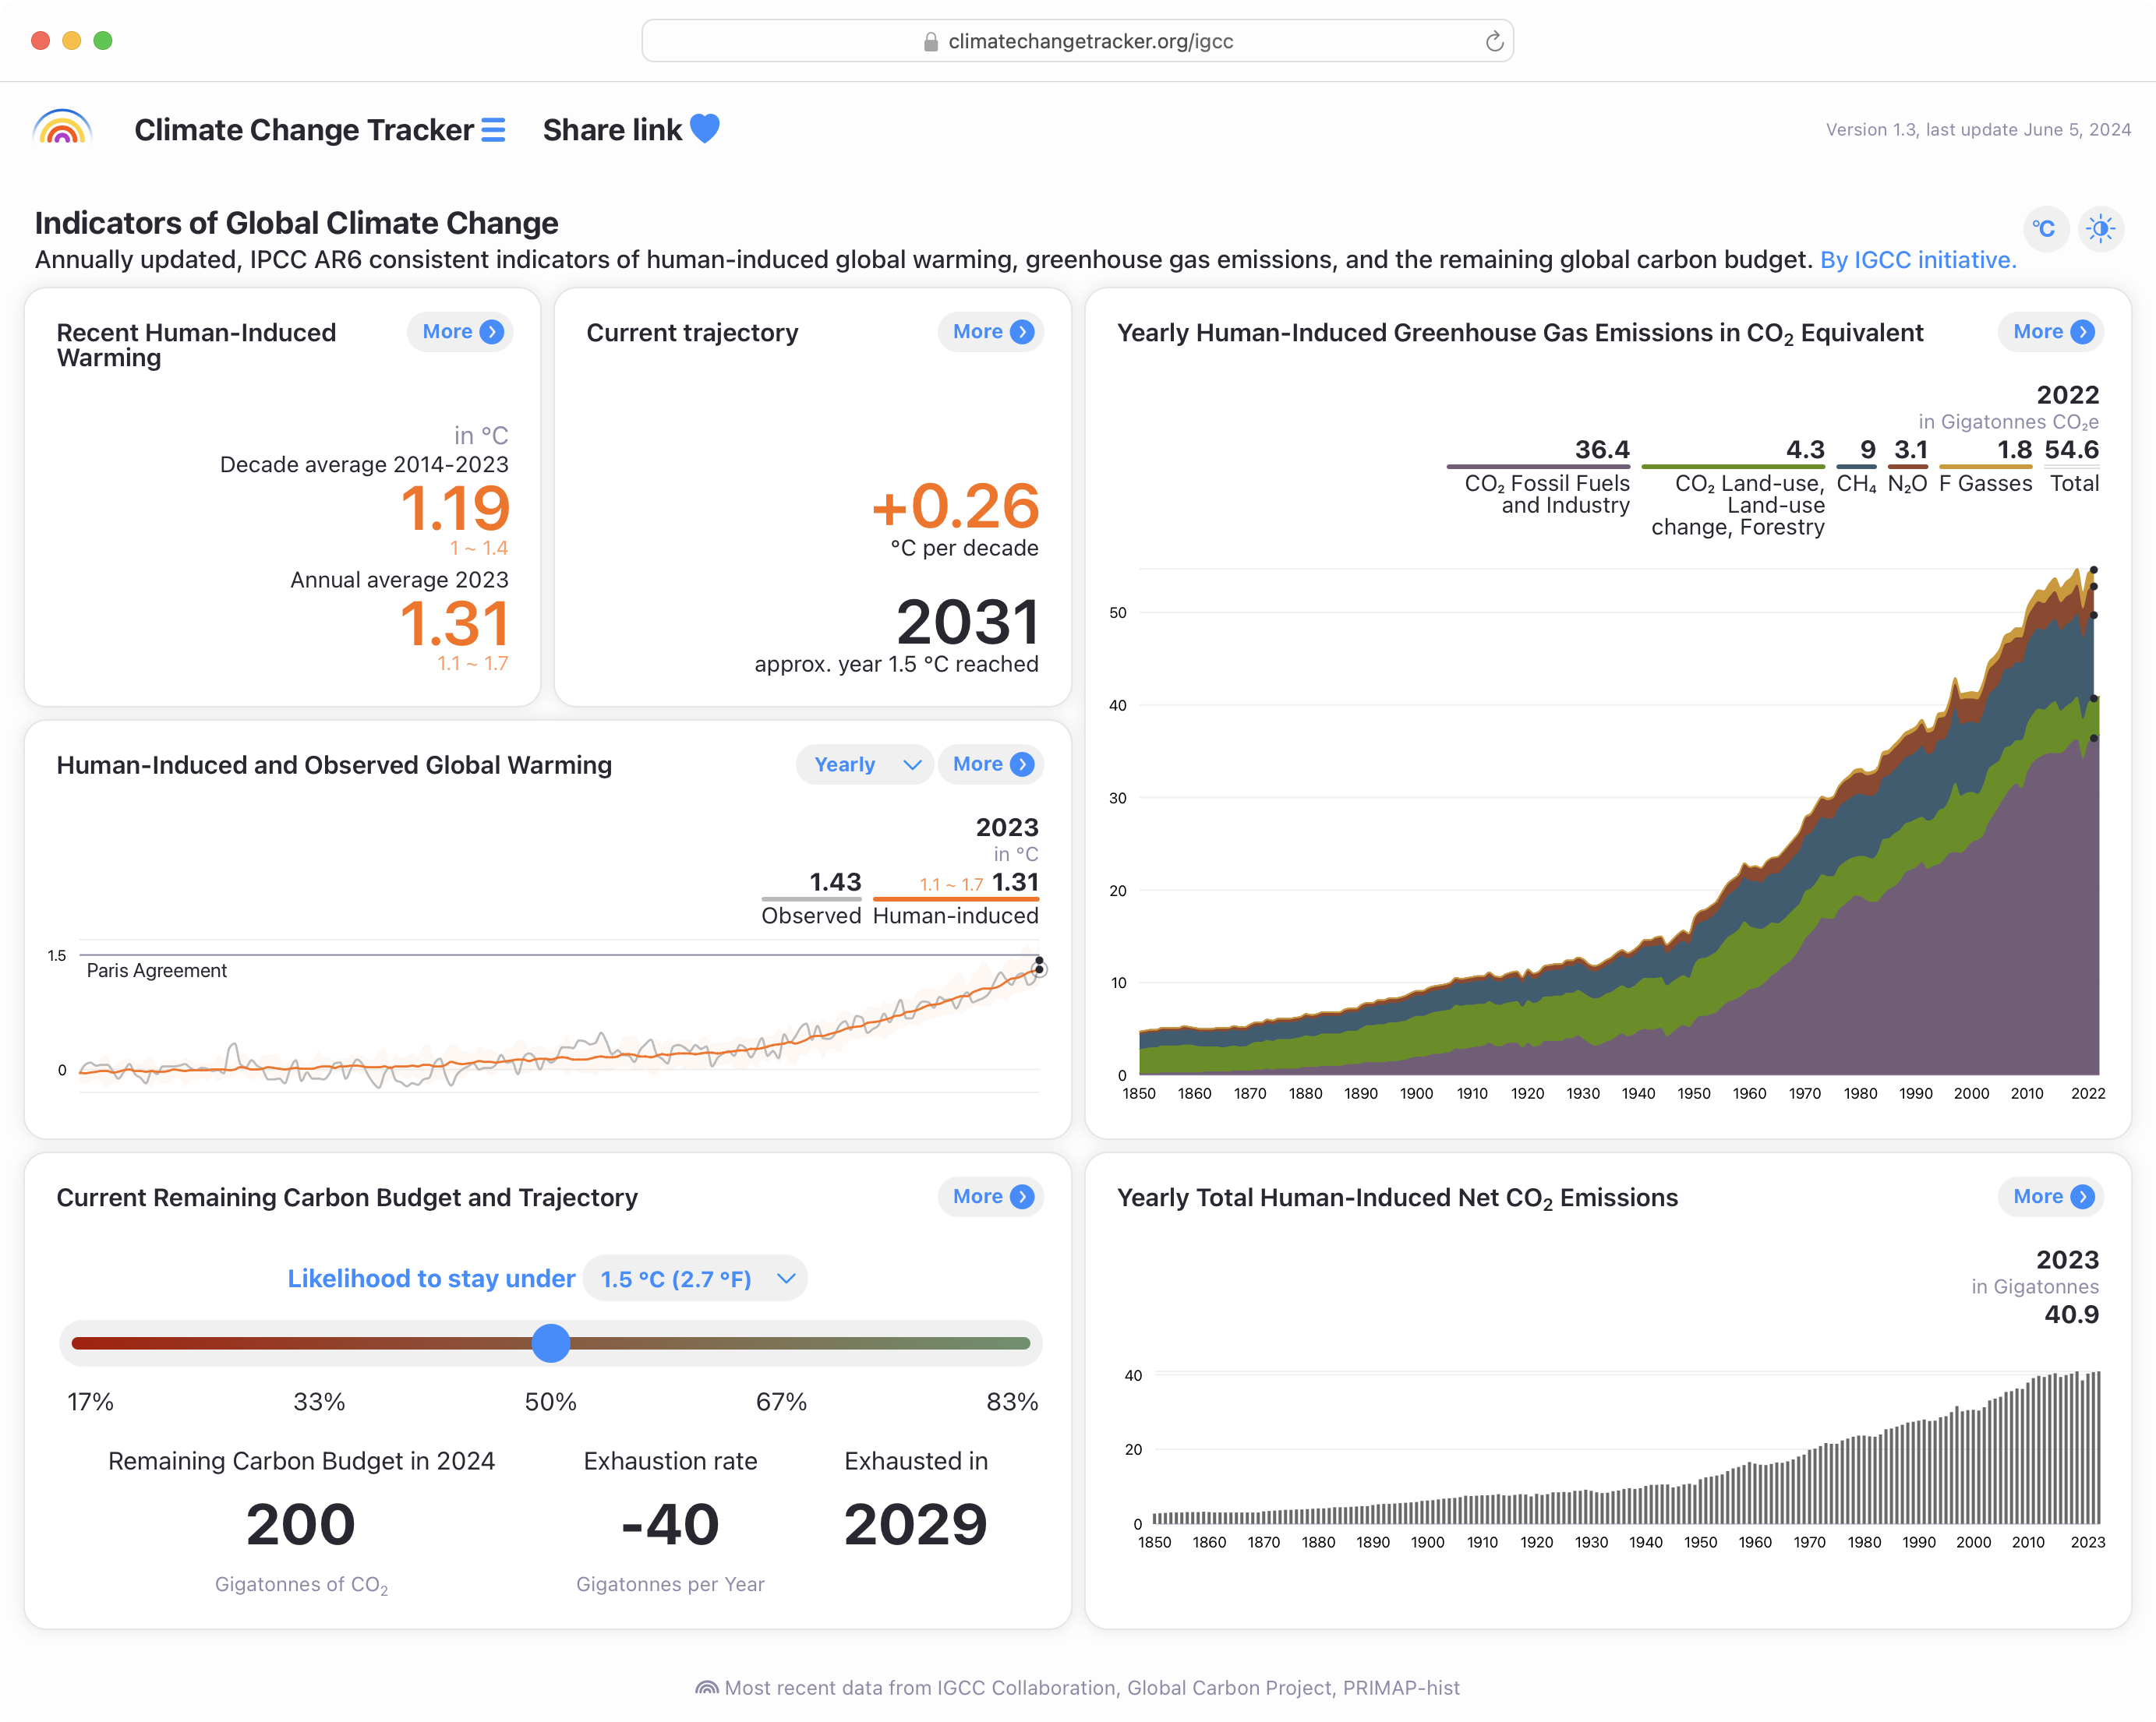This screenshot has width=2156, height=1722.
Task: Click the CO₂ Land-use legend entry
Action: [1734, 488]
